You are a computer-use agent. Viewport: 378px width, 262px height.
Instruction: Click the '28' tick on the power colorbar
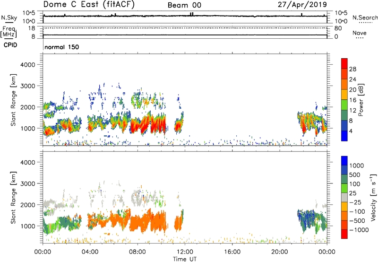(352, 69)
